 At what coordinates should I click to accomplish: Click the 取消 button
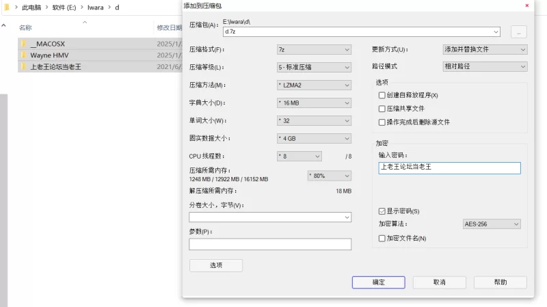(x=440, y=282)
